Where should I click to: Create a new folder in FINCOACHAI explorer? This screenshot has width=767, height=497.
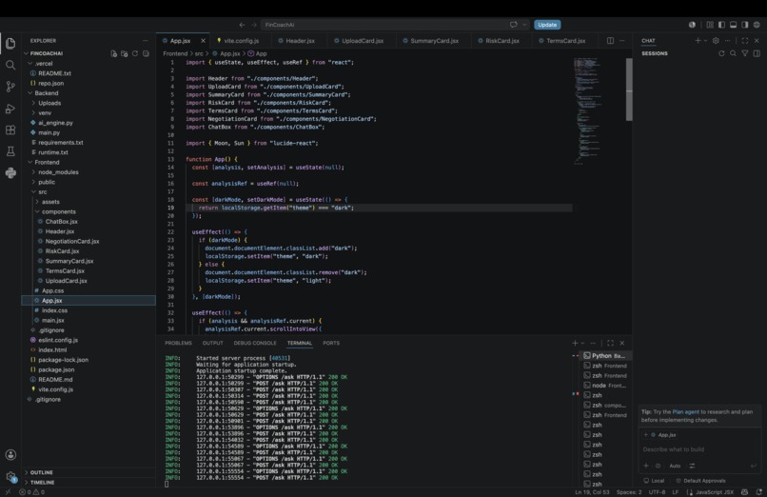tap(125, 54)
